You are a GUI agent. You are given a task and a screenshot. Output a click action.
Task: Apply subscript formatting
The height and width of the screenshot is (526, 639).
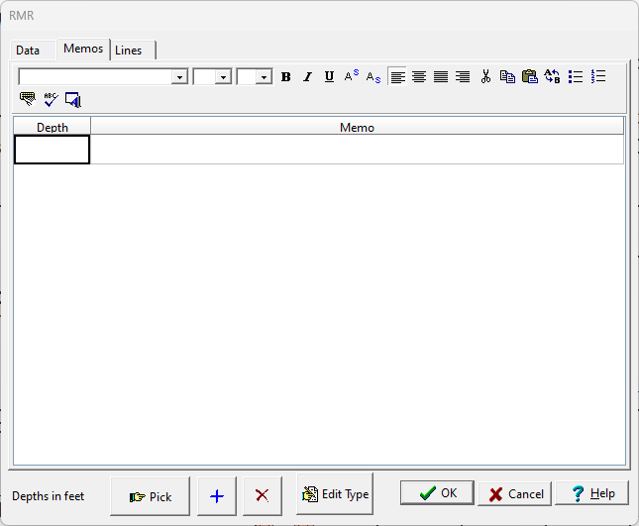coord(373,76)
